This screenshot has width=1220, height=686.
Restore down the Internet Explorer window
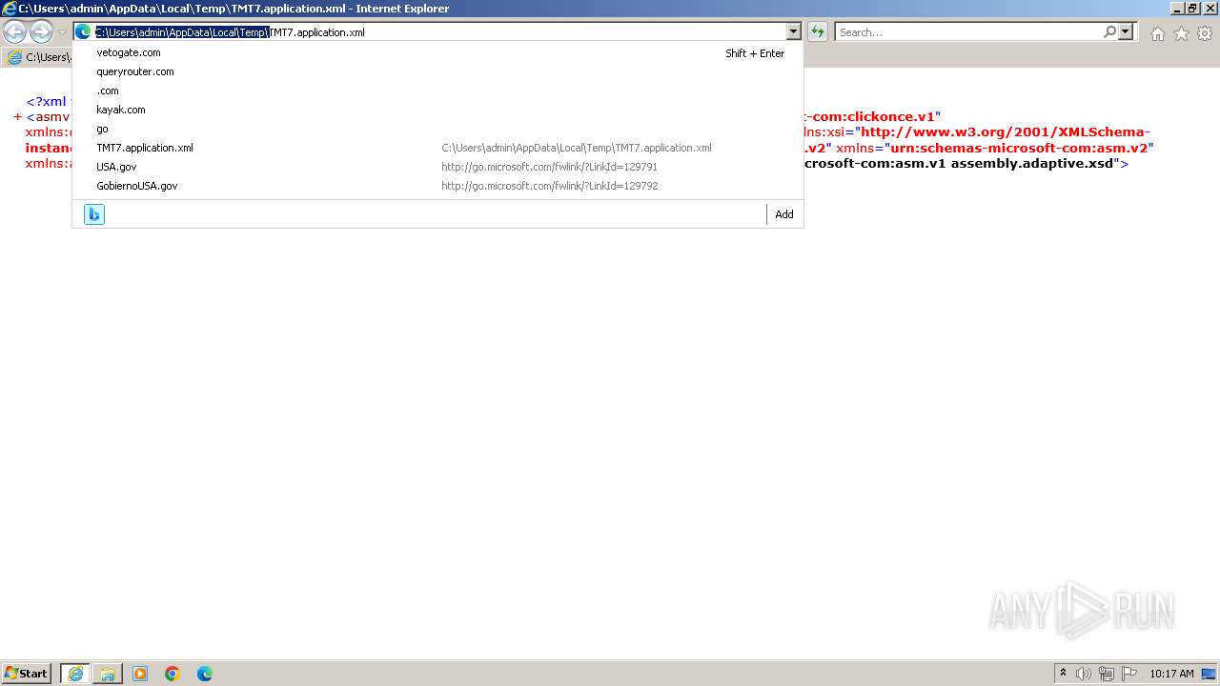(x=1191, y=8)
